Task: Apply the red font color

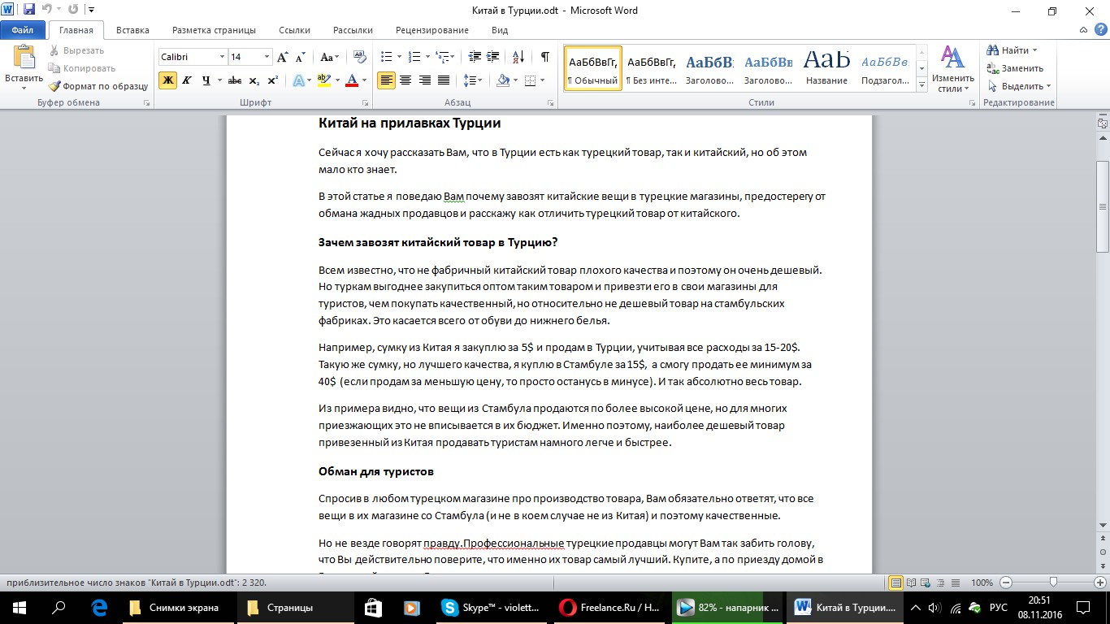Action: point(351,80)
